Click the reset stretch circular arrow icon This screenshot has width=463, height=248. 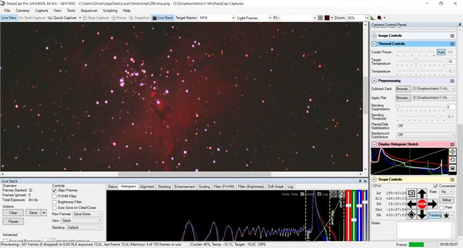coord(452,160)
